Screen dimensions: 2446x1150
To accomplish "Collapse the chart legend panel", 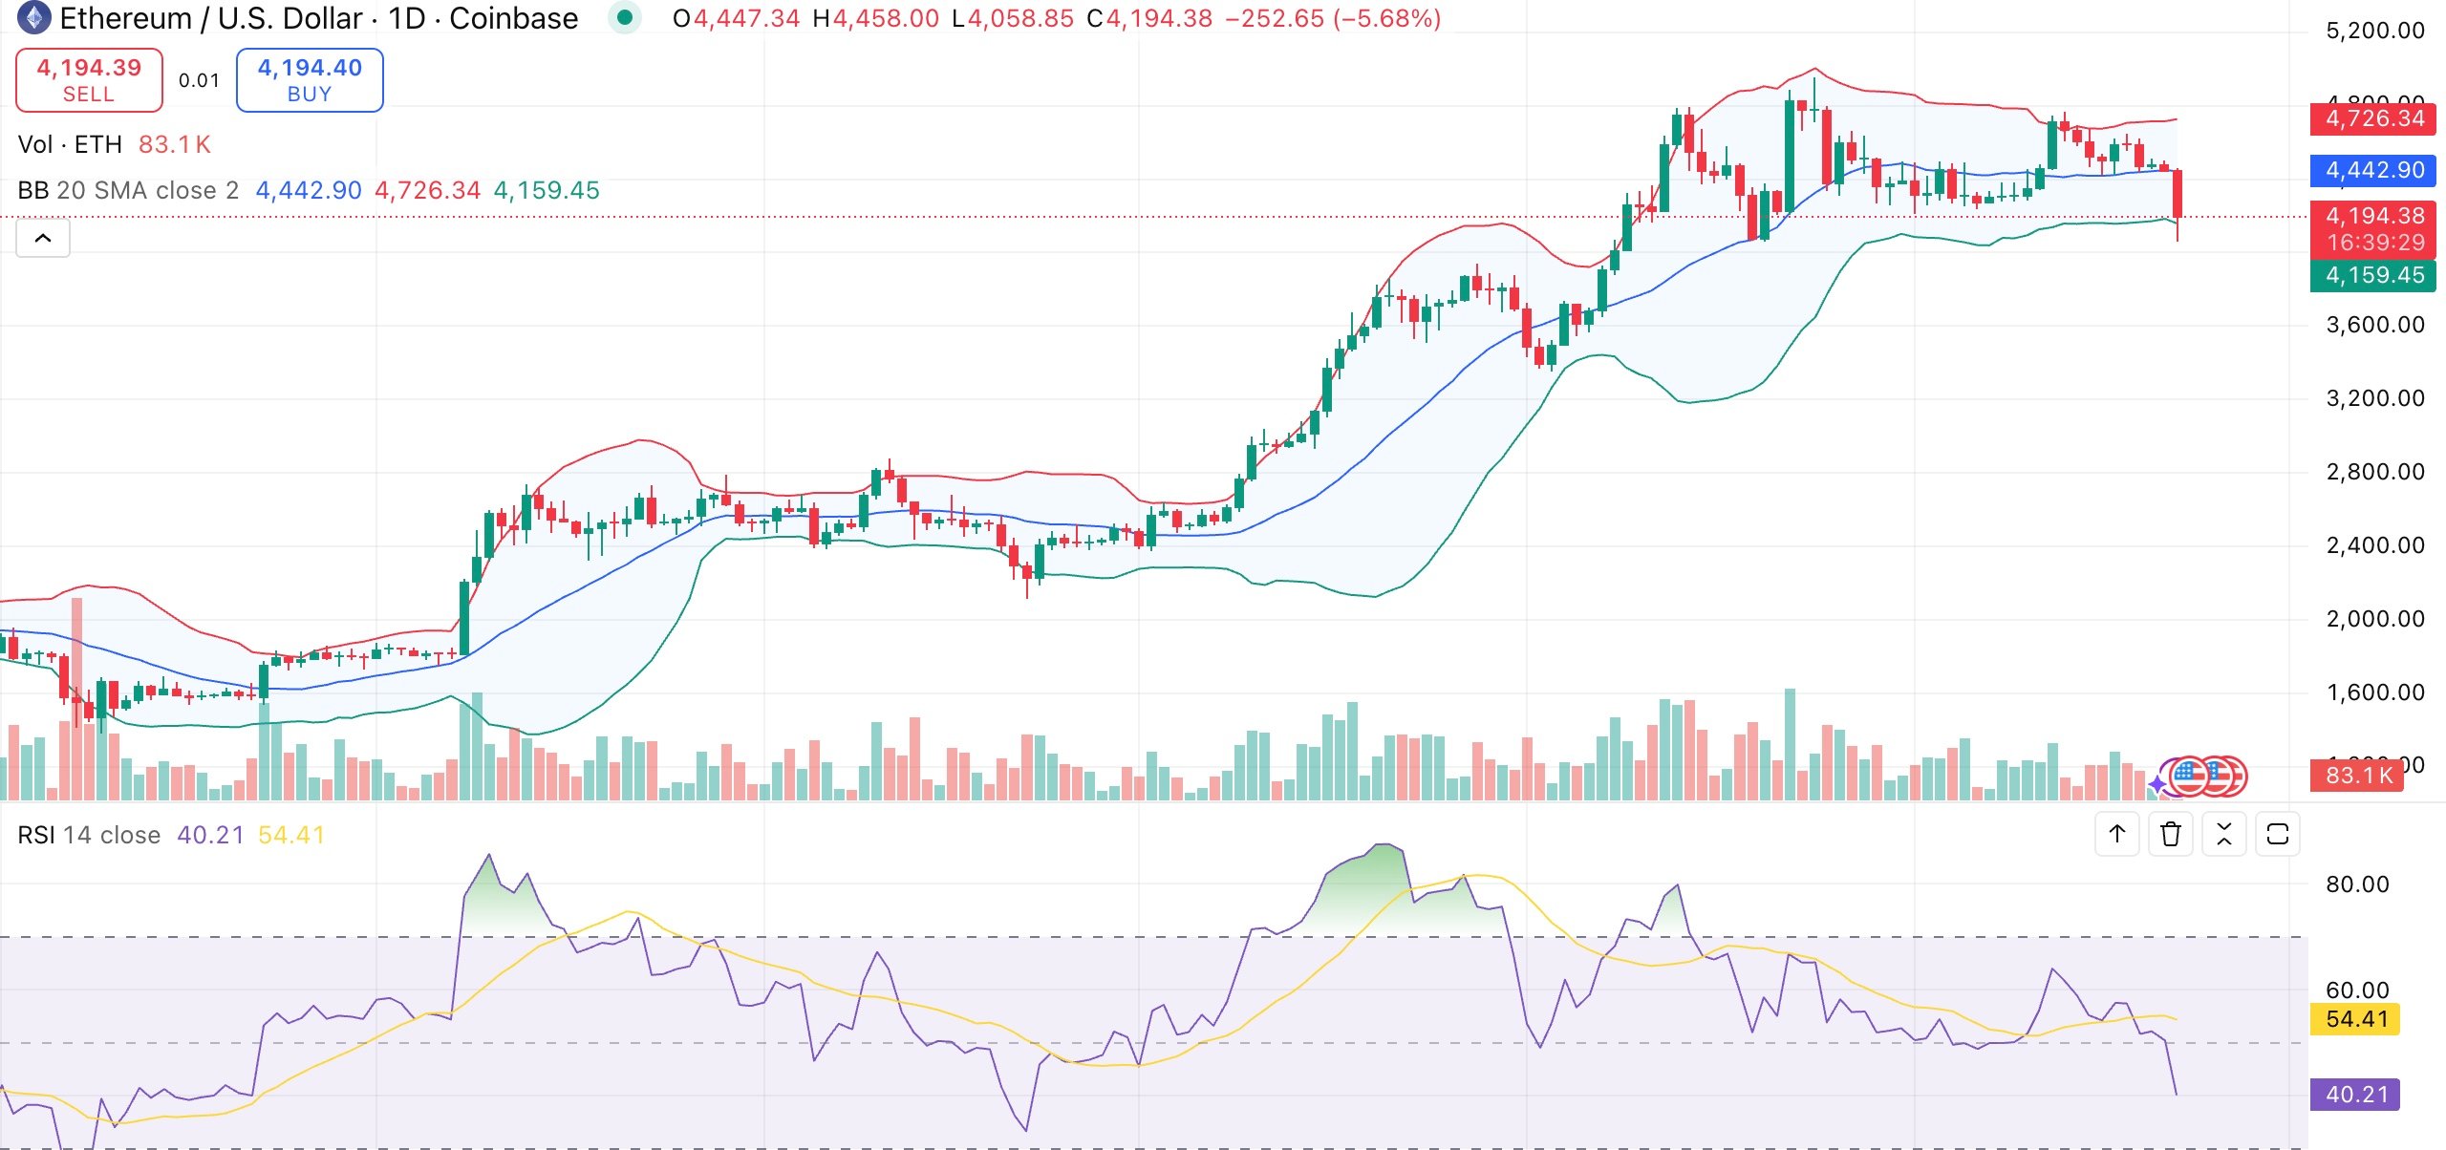I will click(x=42, y=238).
